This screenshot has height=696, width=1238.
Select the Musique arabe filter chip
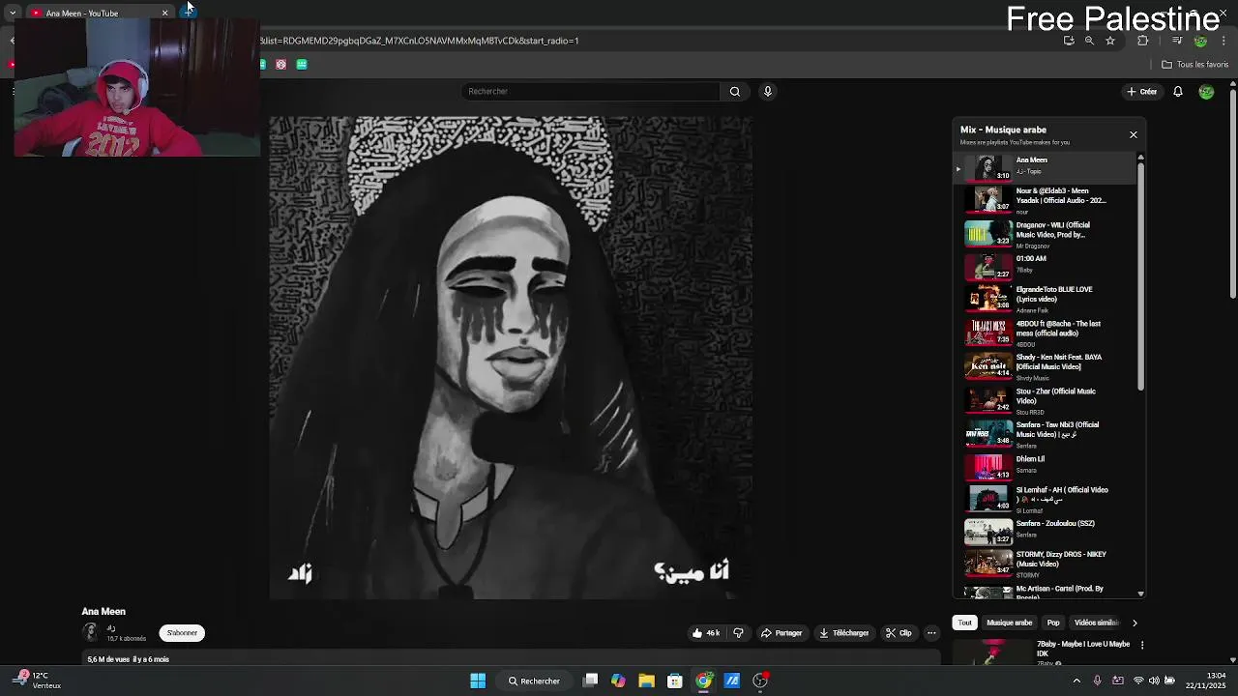click(1009, 623)
